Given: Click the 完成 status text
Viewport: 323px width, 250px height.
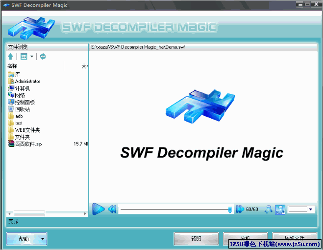Looking at the screenshot, I should 13,221.
